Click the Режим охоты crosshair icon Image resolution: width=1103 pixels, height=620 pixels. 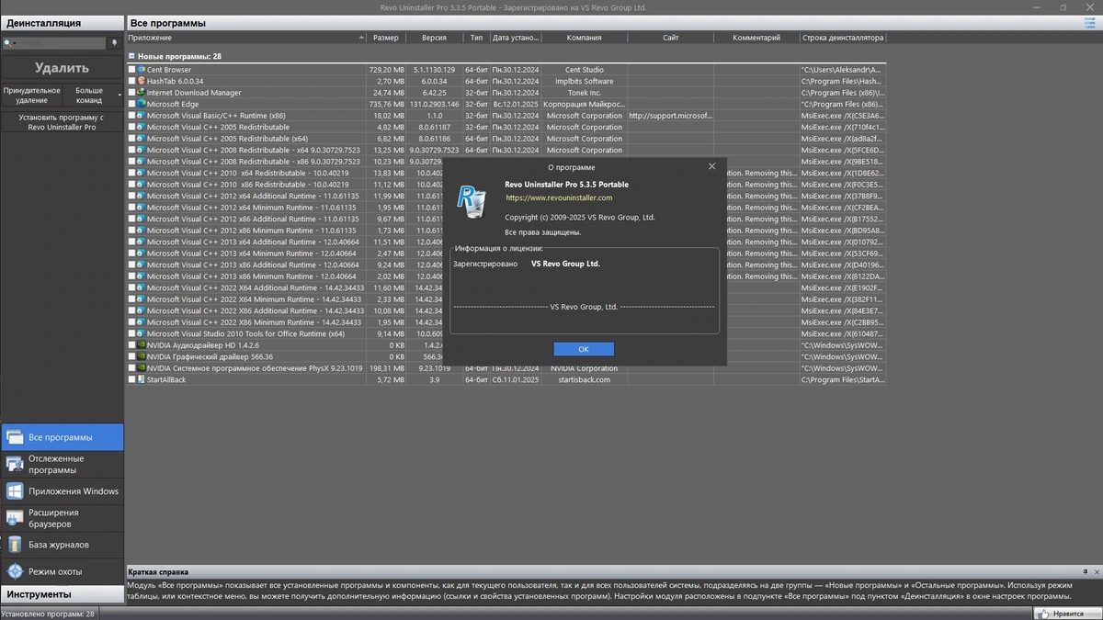(14, 571)
